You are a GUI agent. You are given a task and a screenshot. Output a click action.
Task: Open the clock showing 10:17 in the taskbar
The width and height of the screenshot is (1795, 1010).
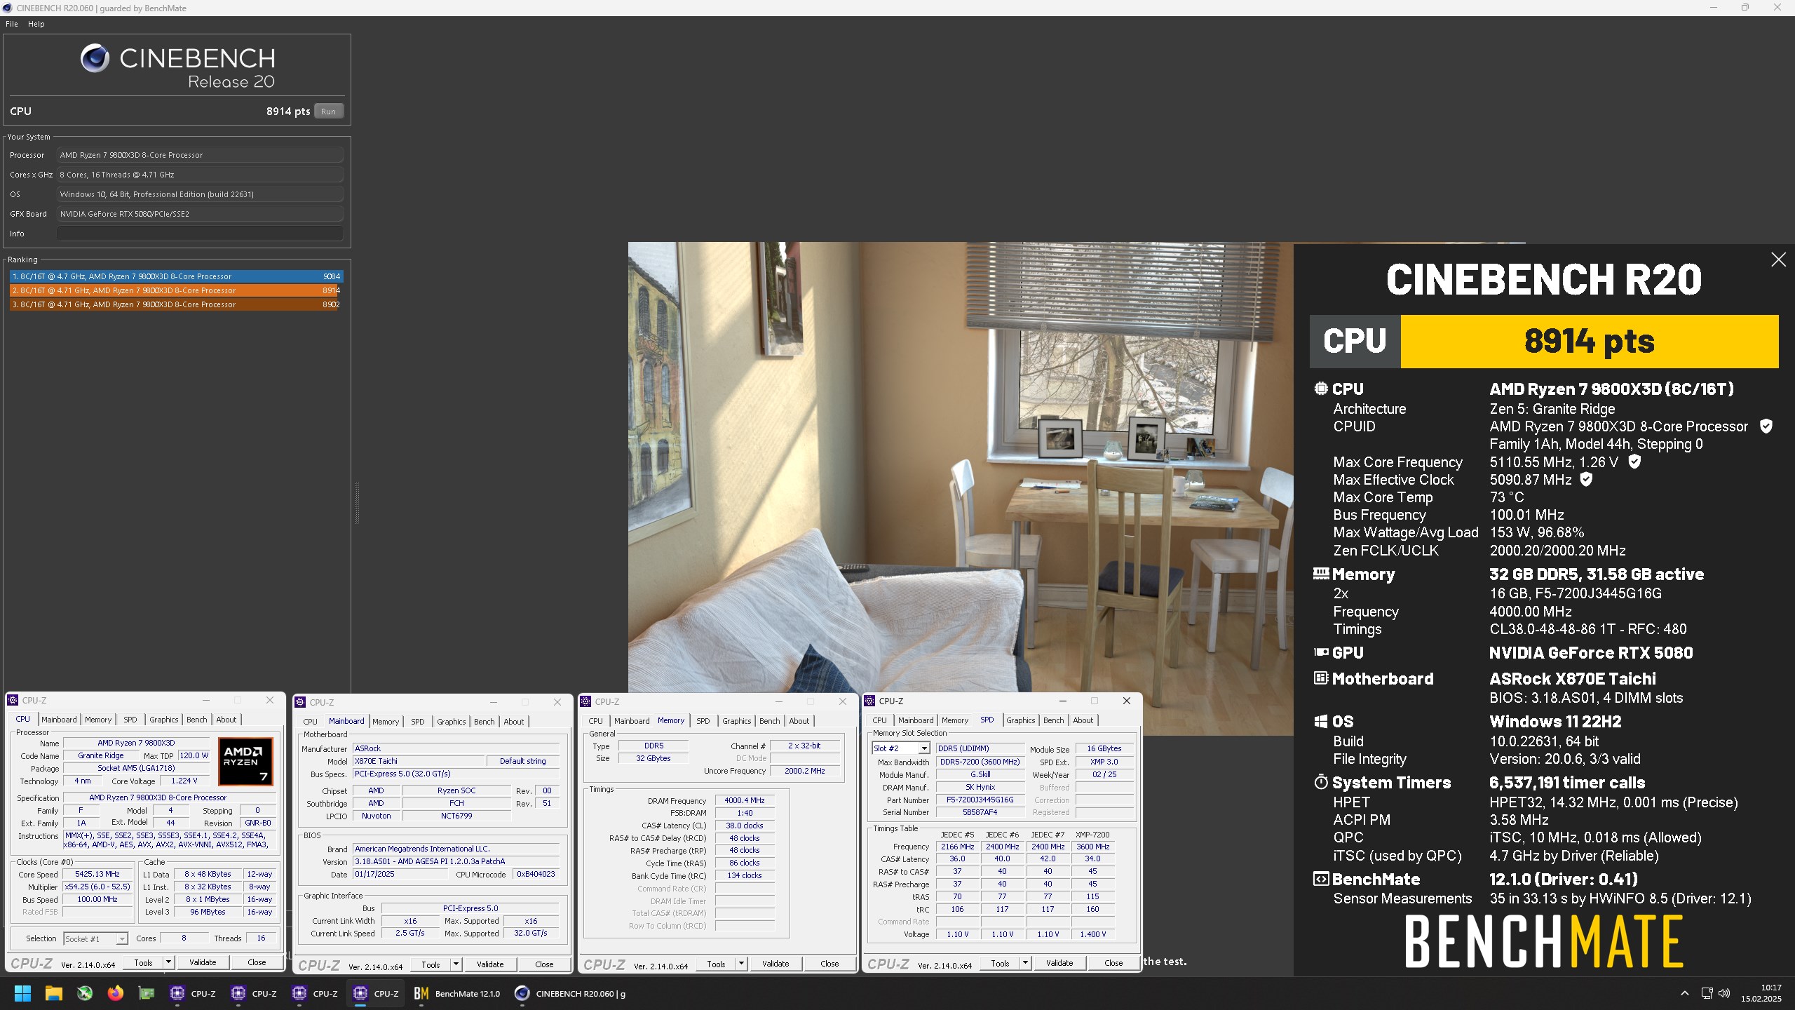tap(1761, 993)
